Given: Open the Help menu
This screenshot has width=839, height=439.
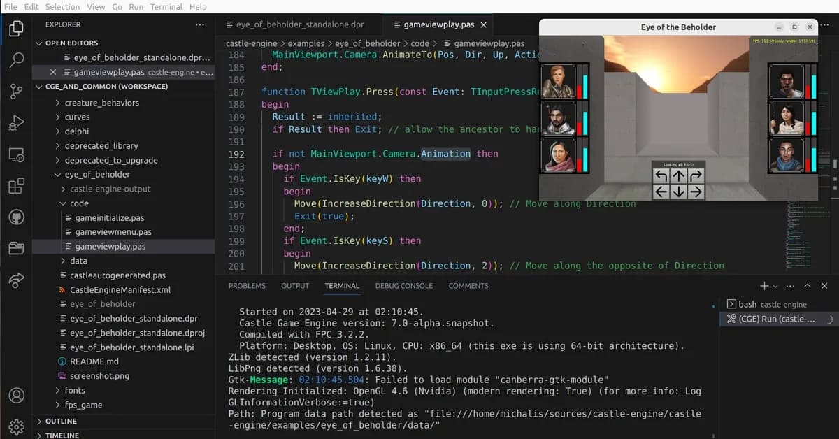Looking at the screenshot, I should tap(198, 6).
